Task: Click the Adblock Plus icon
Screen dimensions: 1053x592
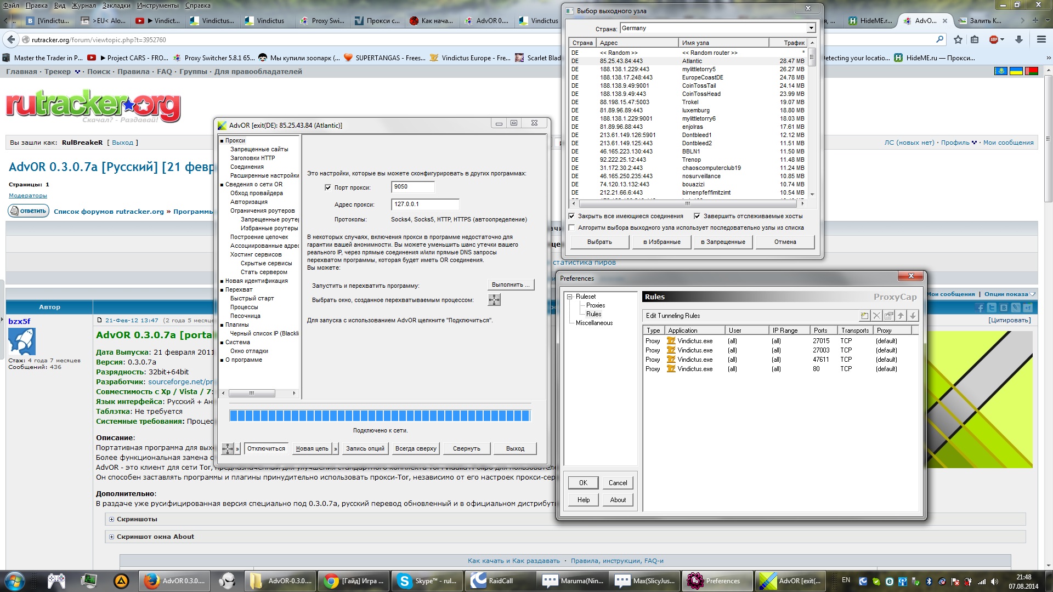Action: tap(993, 39)
